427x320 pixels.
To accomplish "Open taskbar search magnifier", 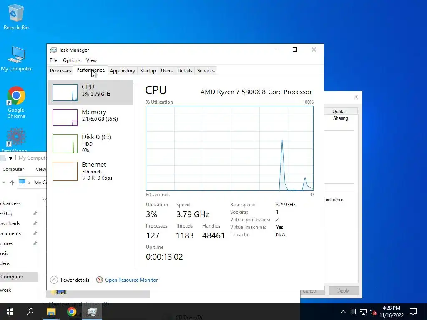I will pos(30,312).
